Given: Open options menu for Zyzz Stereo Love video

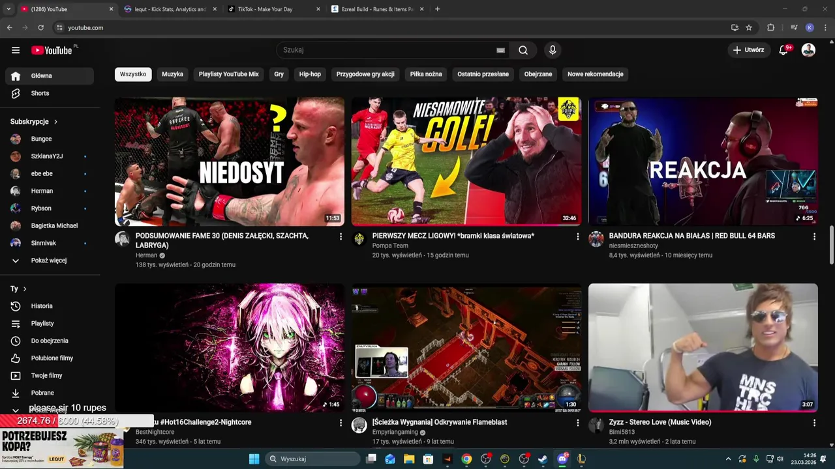Looking at the screenshot, I should pos(814,423).
